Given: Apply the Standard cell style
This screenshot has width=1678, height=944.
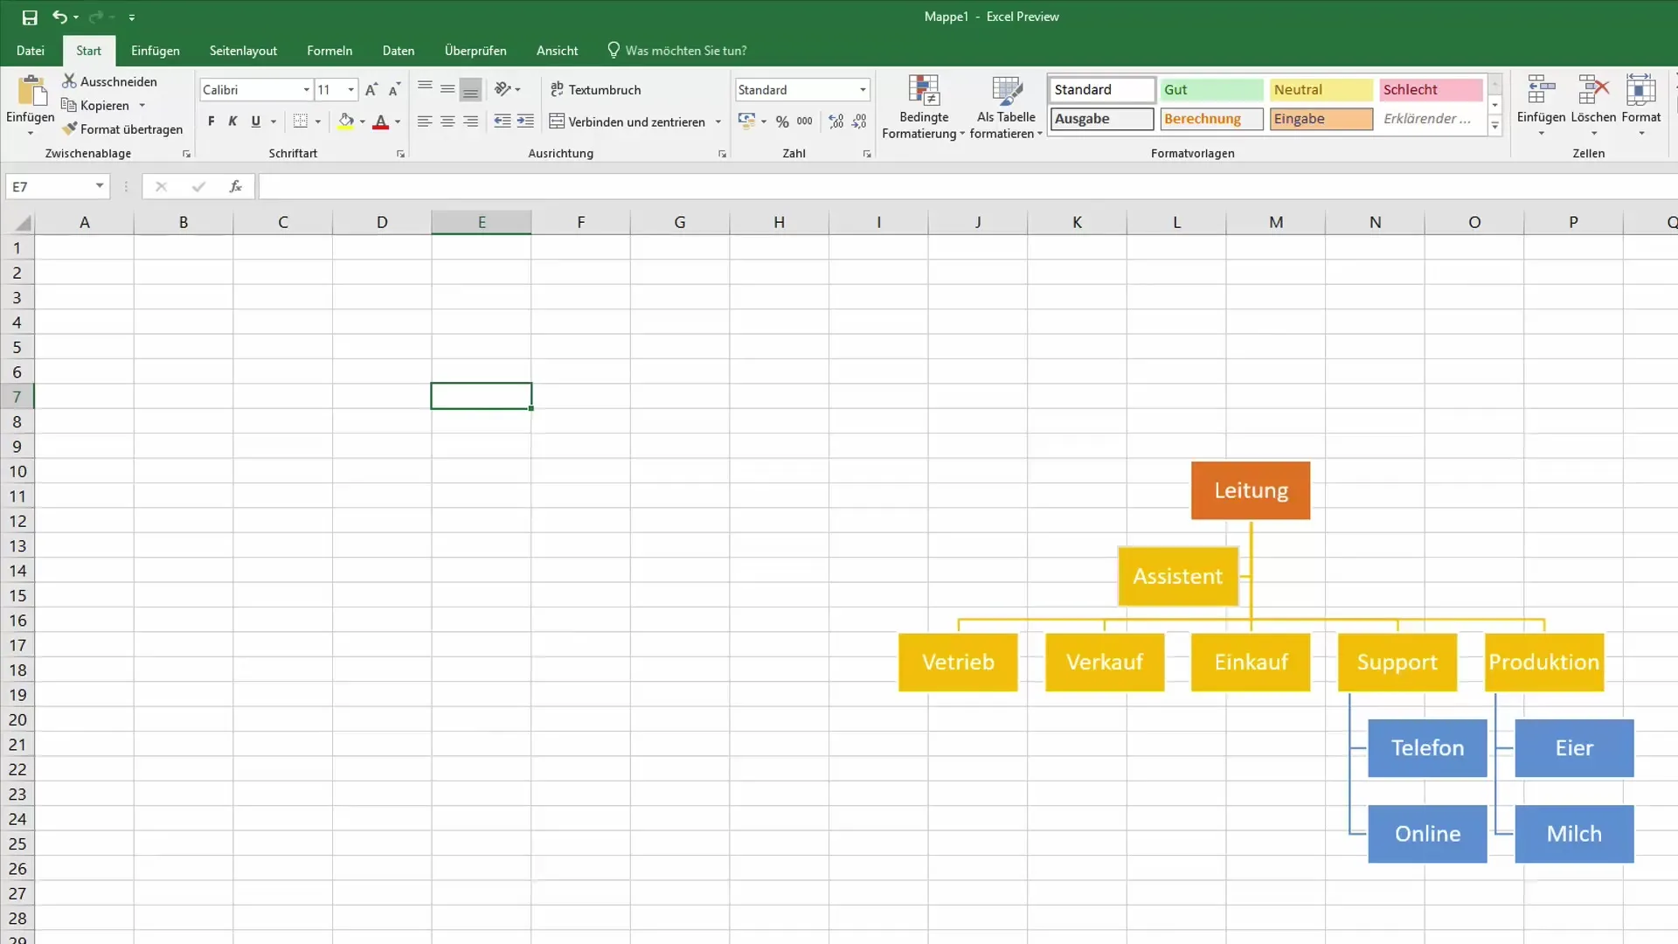Looking at the screenshot, I should pyautogui.click(x=1102, y=90).
